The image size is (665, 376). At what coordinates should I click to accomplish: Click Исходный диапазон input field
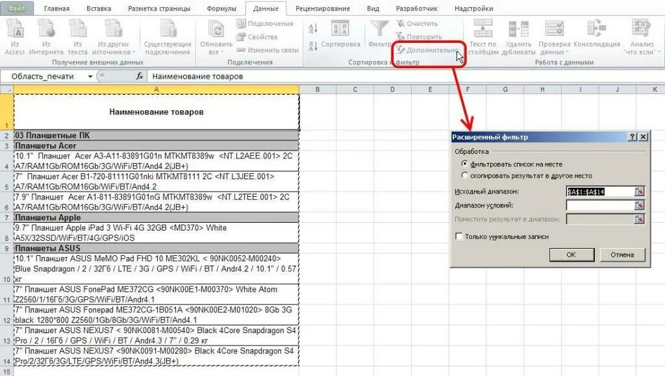pos(599,192)
